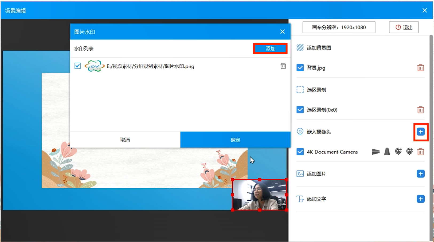Uncheck the 背景.jpg layer checkbox
The image size is (434, 242).
300,68
